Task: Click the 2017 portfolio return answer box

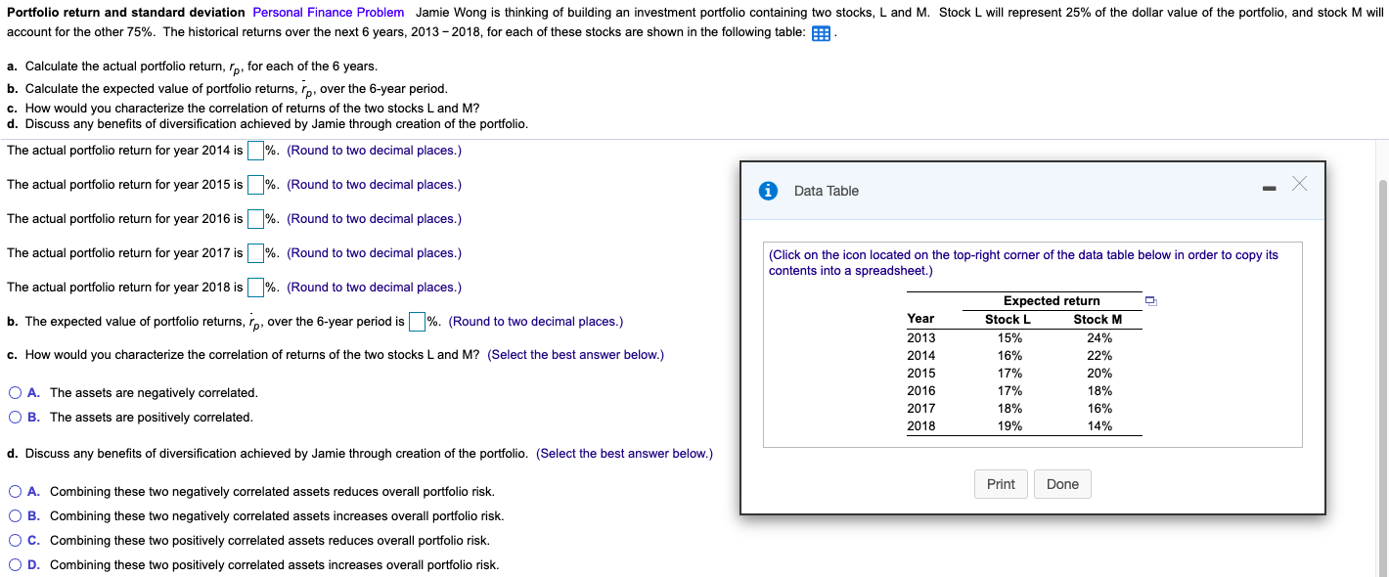Action: [x=254, y=252]
